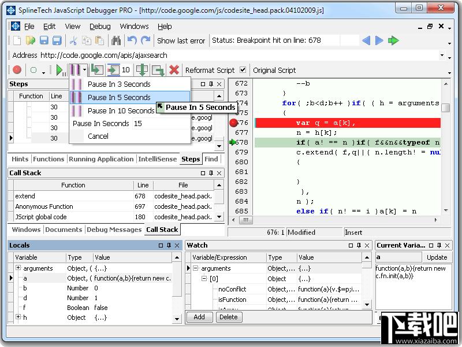Expand arguments in Locals panel
Image resolution: width=462 pixels, height=347 pixels.
click(18, 268)
